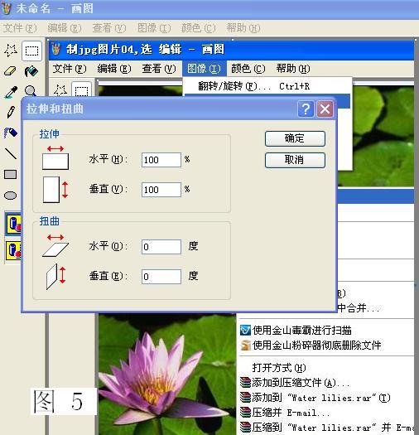The width and height of the screenshot is (419, 435).
Task: Click the skew 水平(O) degrees field
Action: (x=161, y=247)
